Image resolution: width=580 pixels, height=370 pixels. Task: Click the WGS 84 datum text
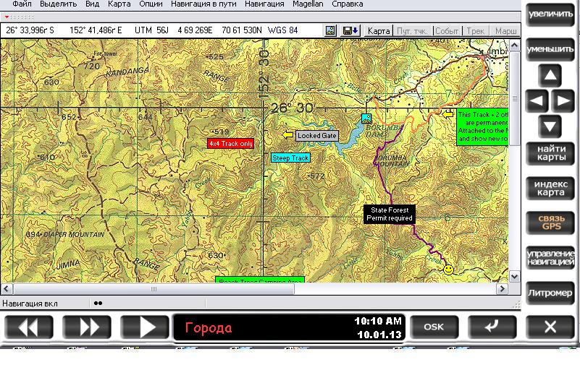[x=282, y=30]
